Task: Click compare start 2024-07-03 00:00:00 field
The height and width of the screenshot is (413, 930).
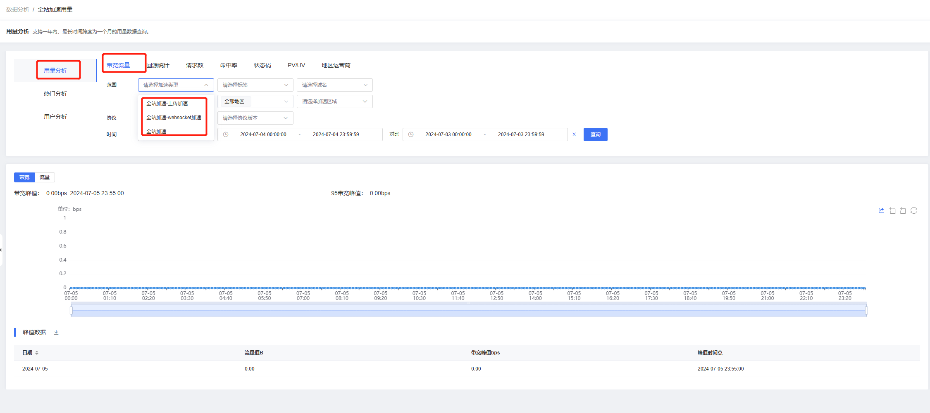Action: point(448,135)
